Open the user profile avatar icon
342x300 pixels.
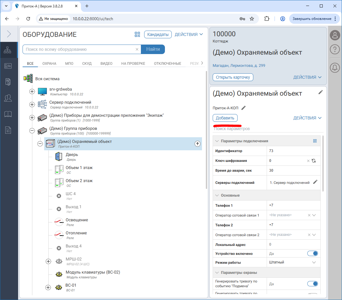(x=335, y=35)
